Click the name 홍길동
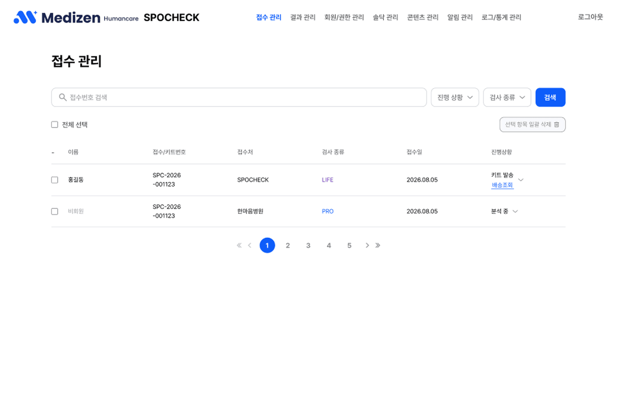This screenshot has width=617, height=402. pos(76,180)
